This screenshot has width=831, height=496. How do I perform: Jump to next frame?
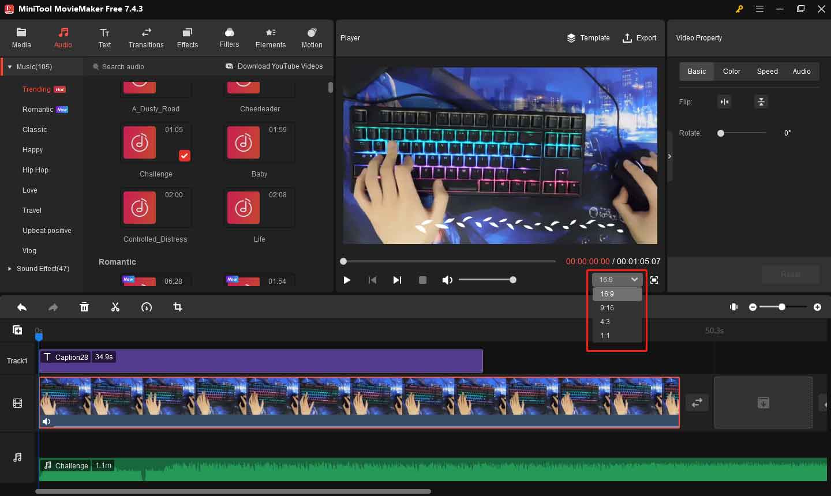397,280
